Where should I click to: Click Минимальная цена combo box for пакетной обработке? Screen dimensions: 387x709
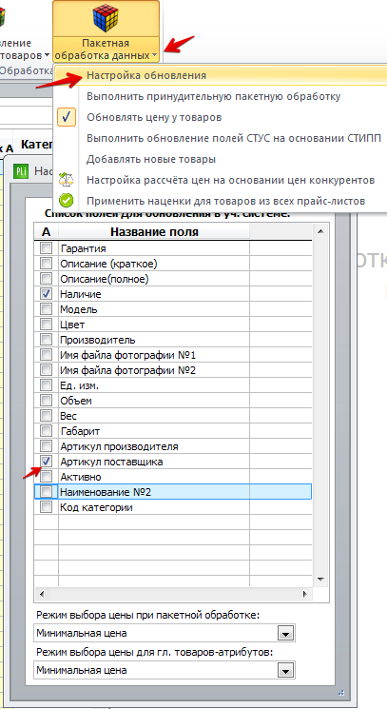[164, 634]
